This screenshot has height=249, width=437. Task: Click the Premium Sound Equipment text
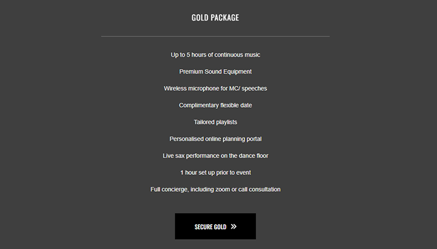pyautogui.click(x=215, y=72)
